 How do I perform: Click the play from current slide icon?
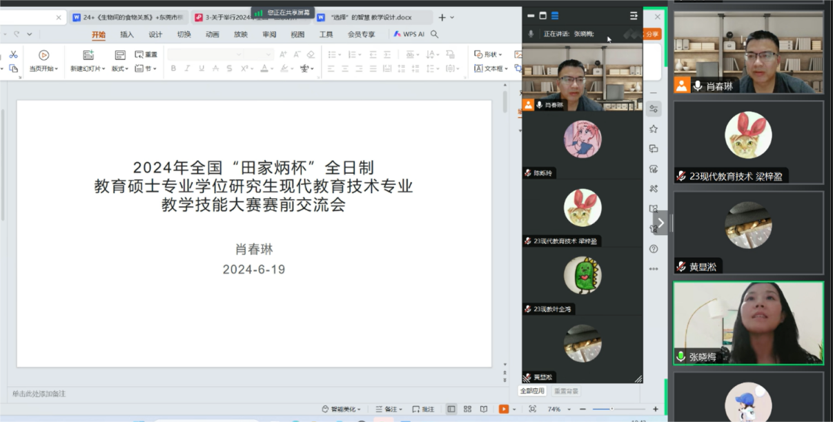43,55
